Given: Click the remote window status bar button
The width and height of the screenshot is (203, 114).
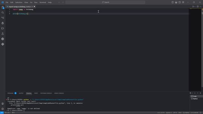Looking at the screenshot, I should 2,113.
